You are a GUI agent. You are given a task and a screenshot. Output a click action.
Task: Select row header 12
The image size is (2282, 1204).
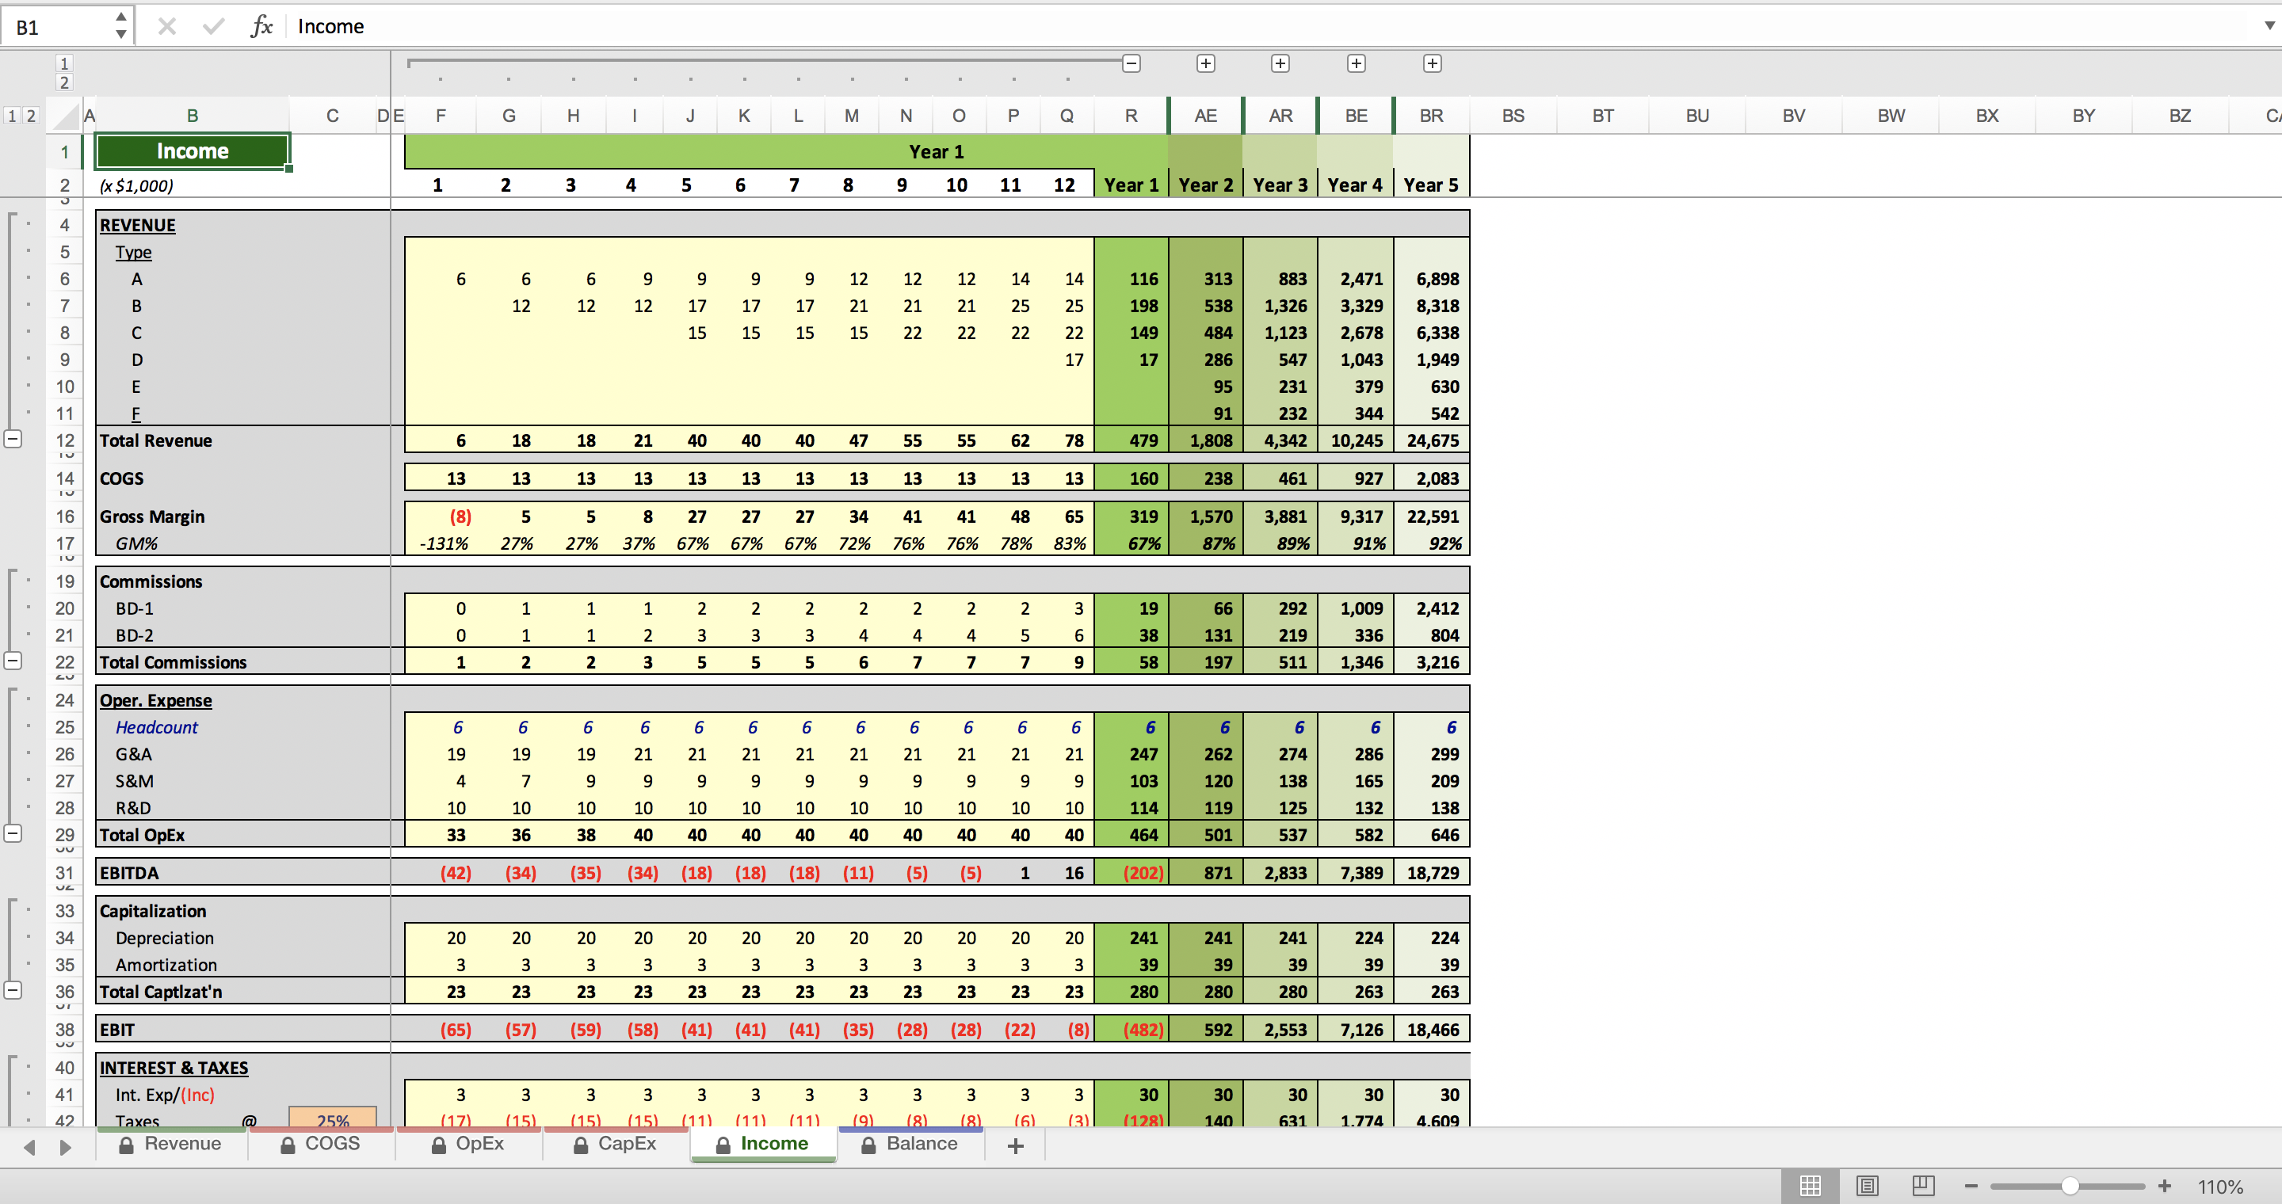click(x=65, y=440)
